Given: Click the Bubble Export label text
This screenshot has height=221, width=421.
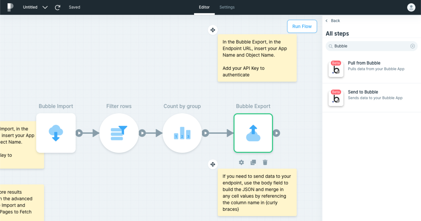Looking at the screenshot, I should (x=253, y=106).
